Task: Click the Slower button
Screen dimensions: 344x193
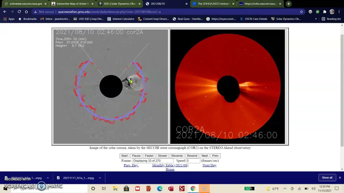Action: point(162,156)
